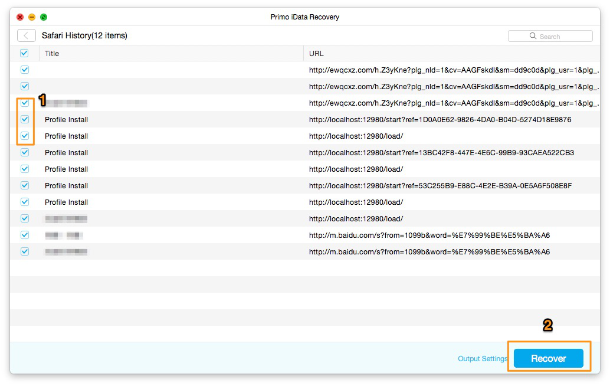Screen dimensions: 610x386
Task: Click "Profile Install" title beside the ref=53C255B9 URL
Action: [66, 185]
